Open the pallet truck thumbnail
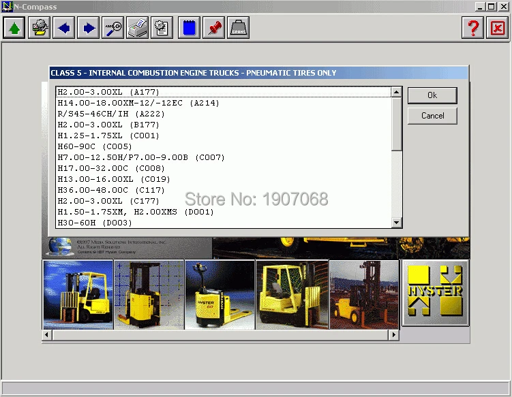 click(x=220, y=295)
